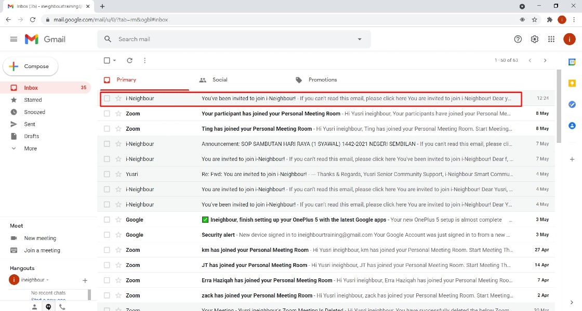Reload the browser page
This screenshot has width=582, height=311.
coord(33,20)
